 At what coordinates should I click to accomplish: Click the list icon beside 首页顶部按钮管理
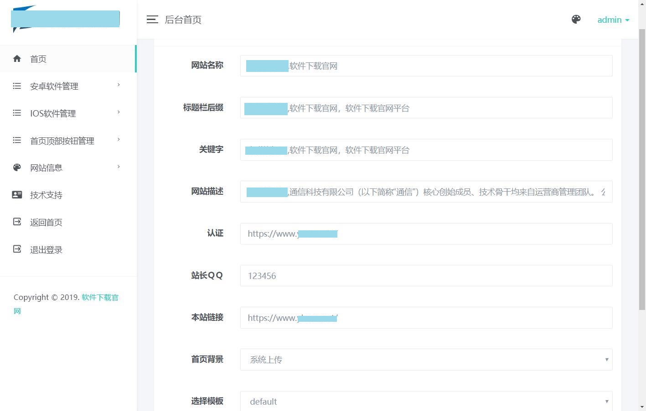(17, 140)
